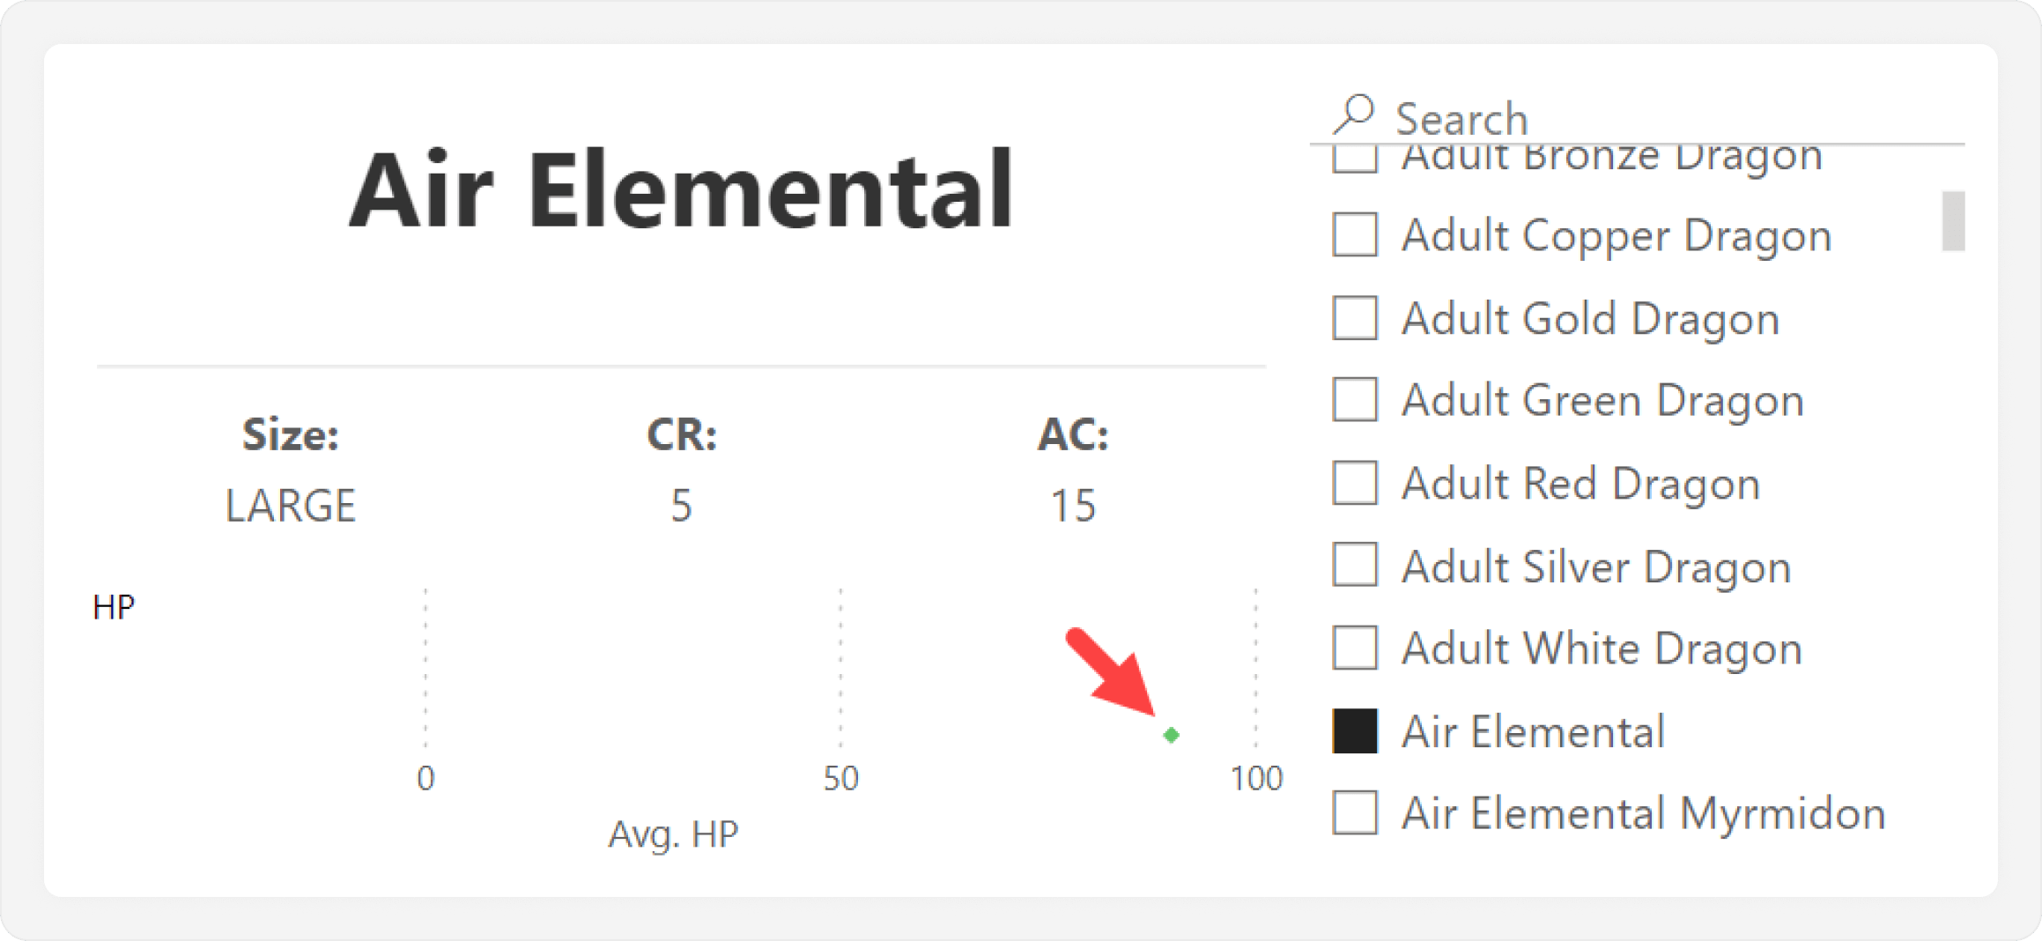Select the Air Elemental Myrmidon list label
Viewport: 2042px width, 941px height.
(x=1643, y=812)
